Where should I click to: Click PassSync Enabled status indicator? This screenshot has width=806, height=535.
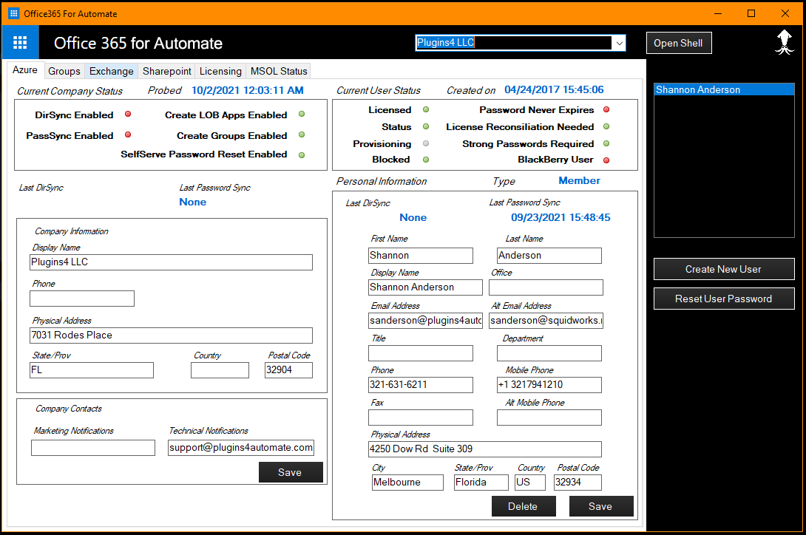[x=128, y=134]
